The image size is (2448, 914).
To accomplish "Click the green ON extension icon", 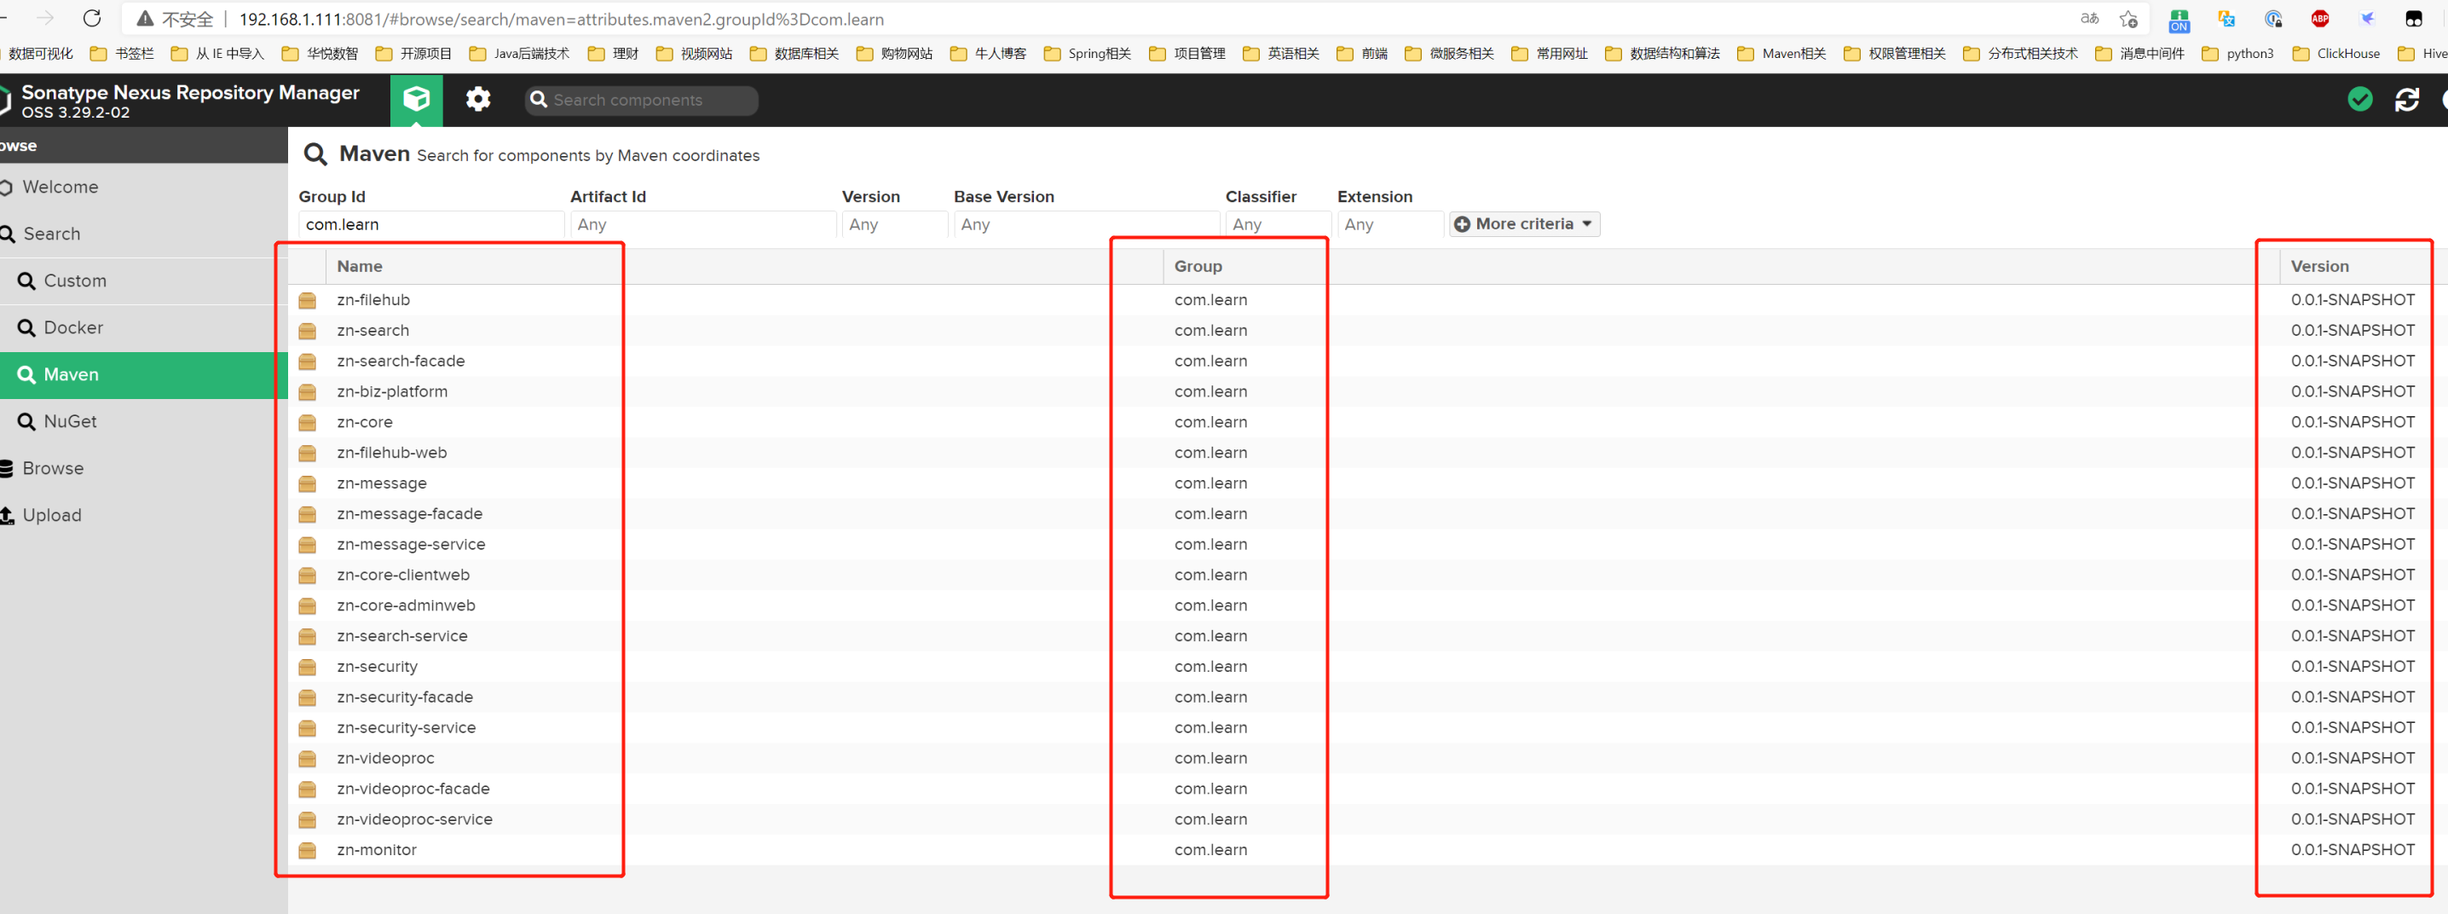I will [2179, 20].
